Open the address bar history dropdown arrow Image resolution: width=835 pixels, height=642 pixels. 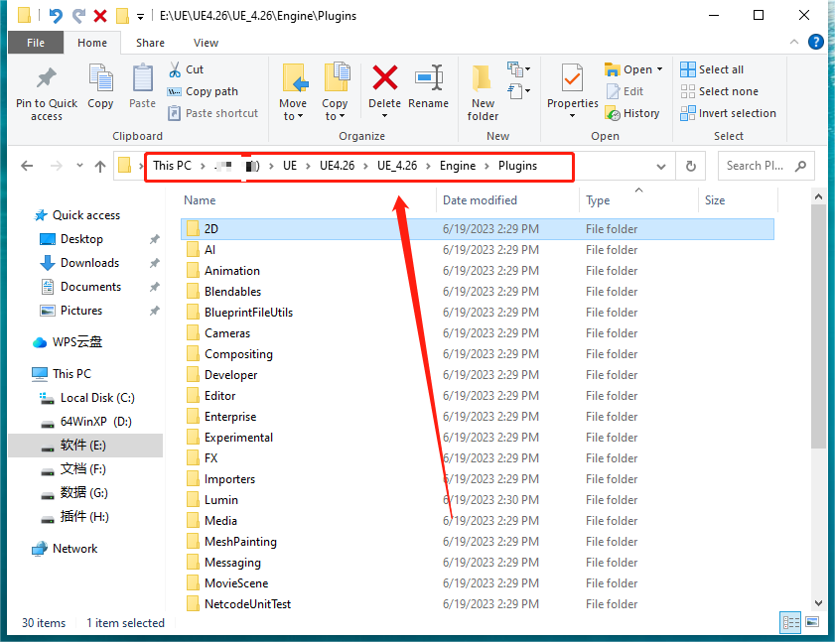tap(661, 166)
